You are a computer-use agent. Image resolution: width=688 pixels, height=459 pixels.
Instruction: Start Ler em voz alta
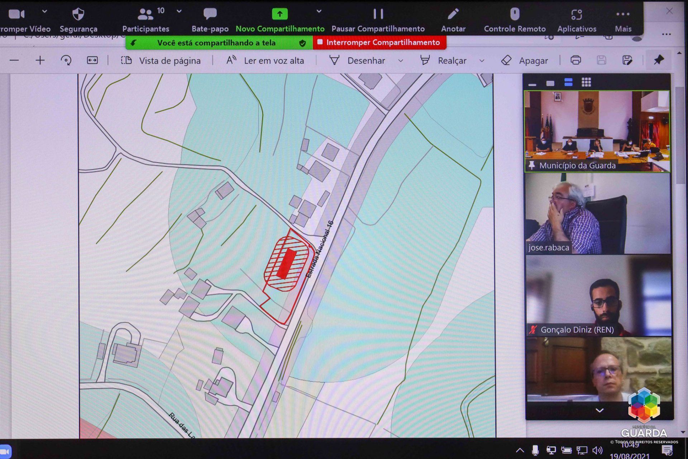click(265, 61)
